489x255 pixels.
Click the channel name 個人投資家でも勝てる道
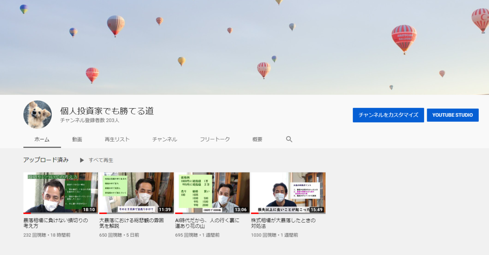pos(107,111)
